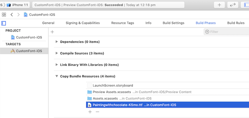Switch to the Resource Tags tab
The width and height of the screenshot is (249, 118).
[x=123, y=23]
